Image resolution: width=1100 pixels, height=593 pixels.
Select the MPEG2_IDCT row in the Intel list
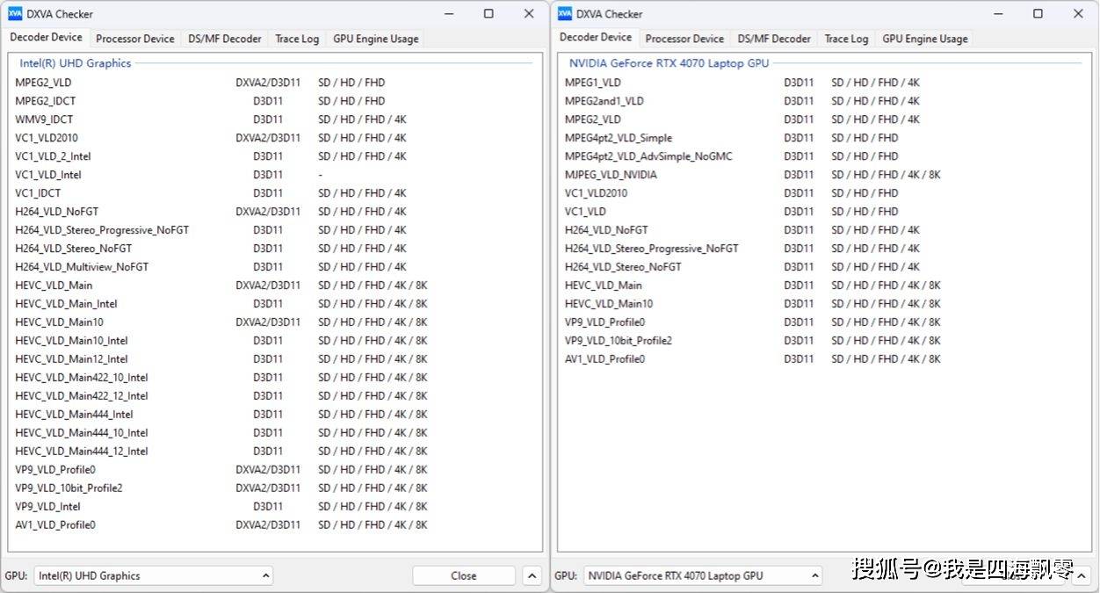click(274, 101)
